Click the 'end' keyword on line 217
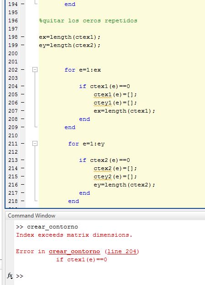Screen dimensions: 205x285 coord(84,193)
